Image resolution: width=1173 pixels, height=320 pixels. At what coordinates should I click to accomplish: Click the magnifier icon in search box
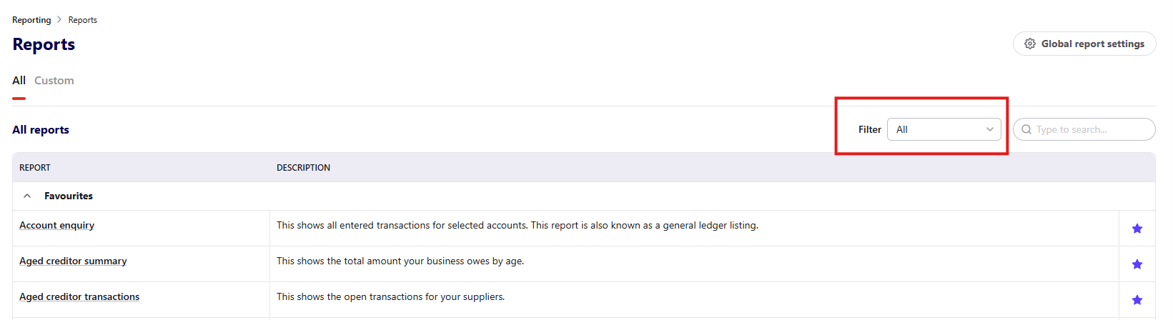tap(1026, 129)
